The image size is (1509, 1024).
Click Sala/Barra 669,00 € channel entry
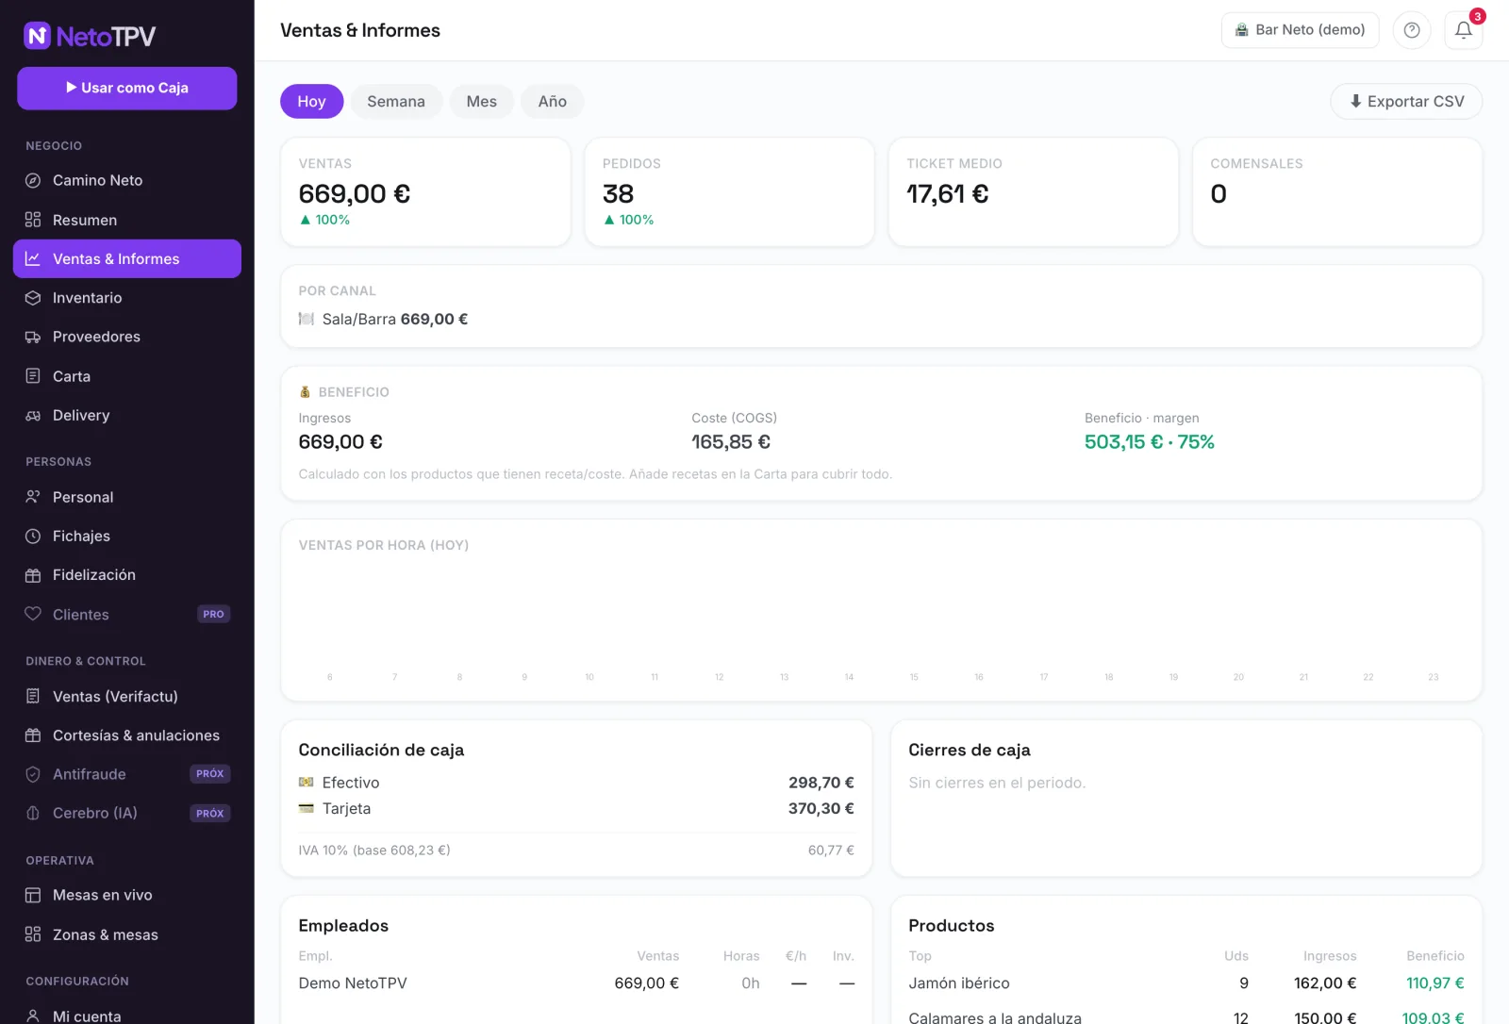tap(384, 319)
